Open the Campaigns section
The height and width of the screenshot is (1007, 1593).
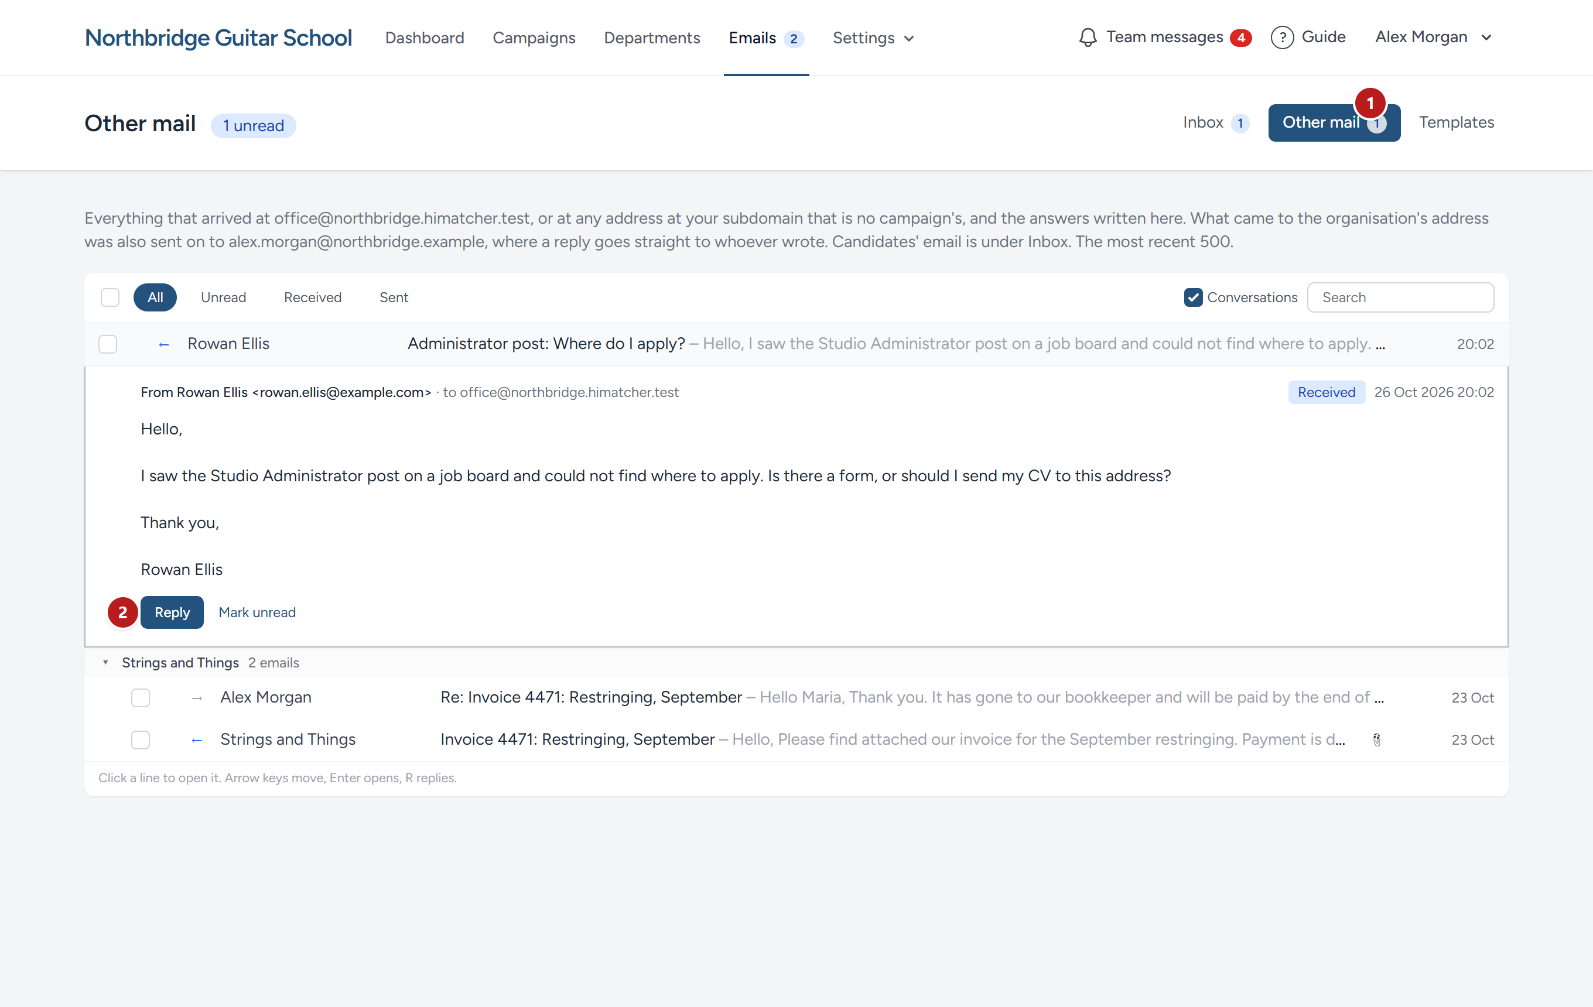[534, 37]
